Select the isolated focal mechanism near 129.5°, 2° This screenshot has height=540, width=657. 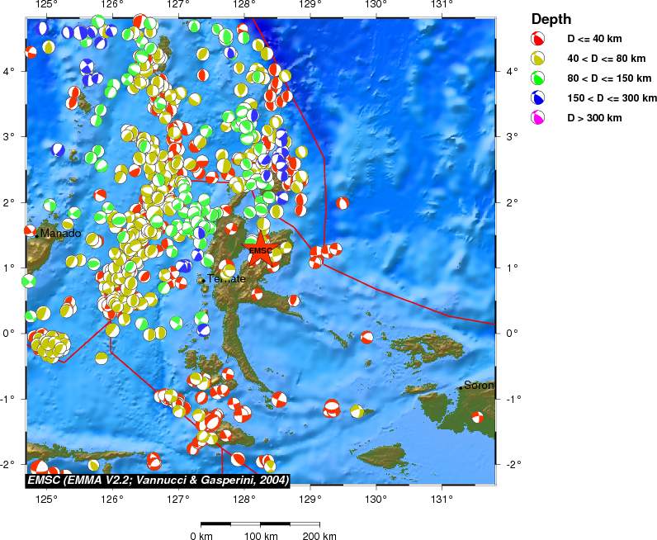(342, 203)
